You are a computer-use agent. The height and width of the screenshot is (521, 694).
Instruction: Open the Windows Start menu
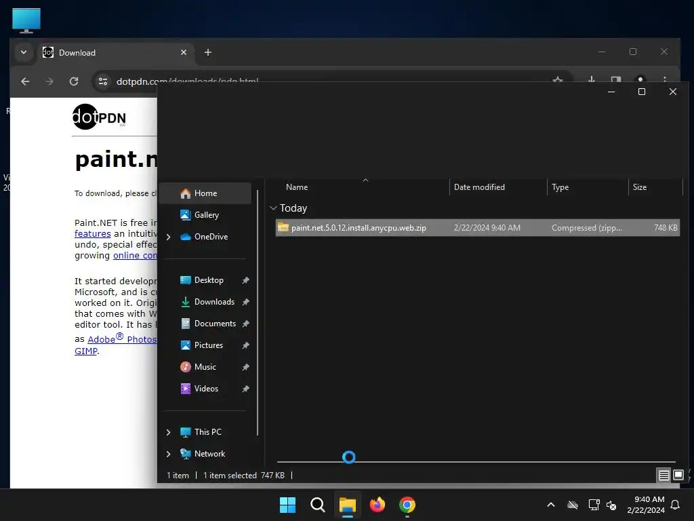coord(287,505)
